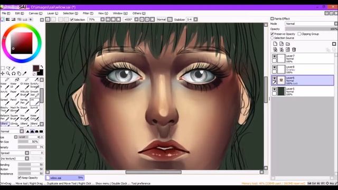Image resolution: width=338 pixels, height=190 pixels.
Task: Open the brush size multiplier dropdown
Action: pos(16,137)
